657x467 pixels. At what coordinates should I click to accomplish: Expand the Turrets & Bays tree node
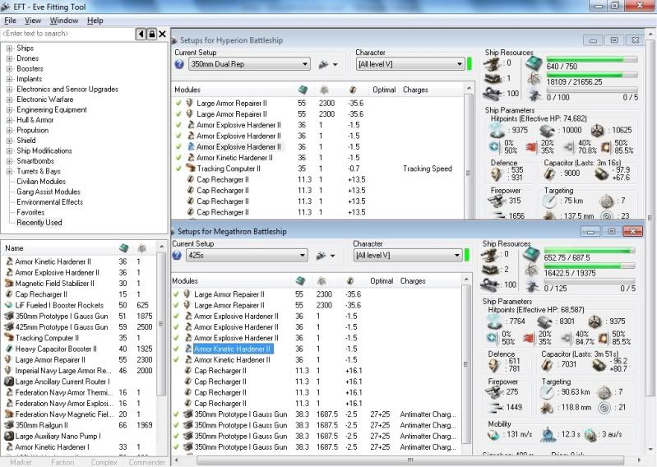point(9,171)
